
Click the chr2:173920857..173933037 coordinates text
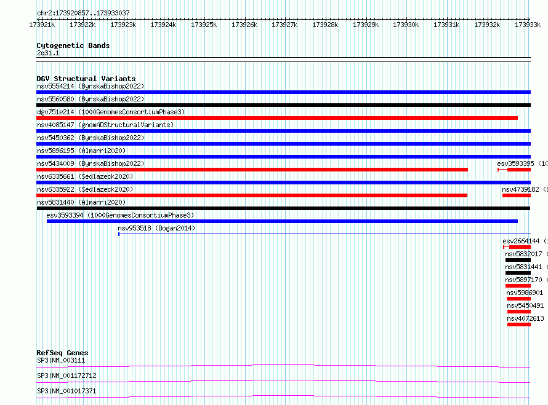click(83, 13)
